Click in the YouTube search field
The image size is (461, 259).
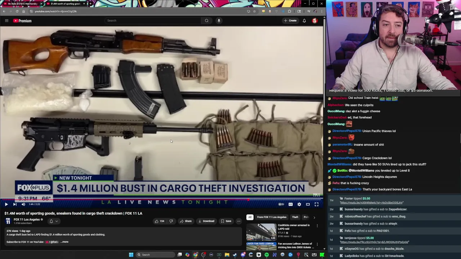click(152, 21)
